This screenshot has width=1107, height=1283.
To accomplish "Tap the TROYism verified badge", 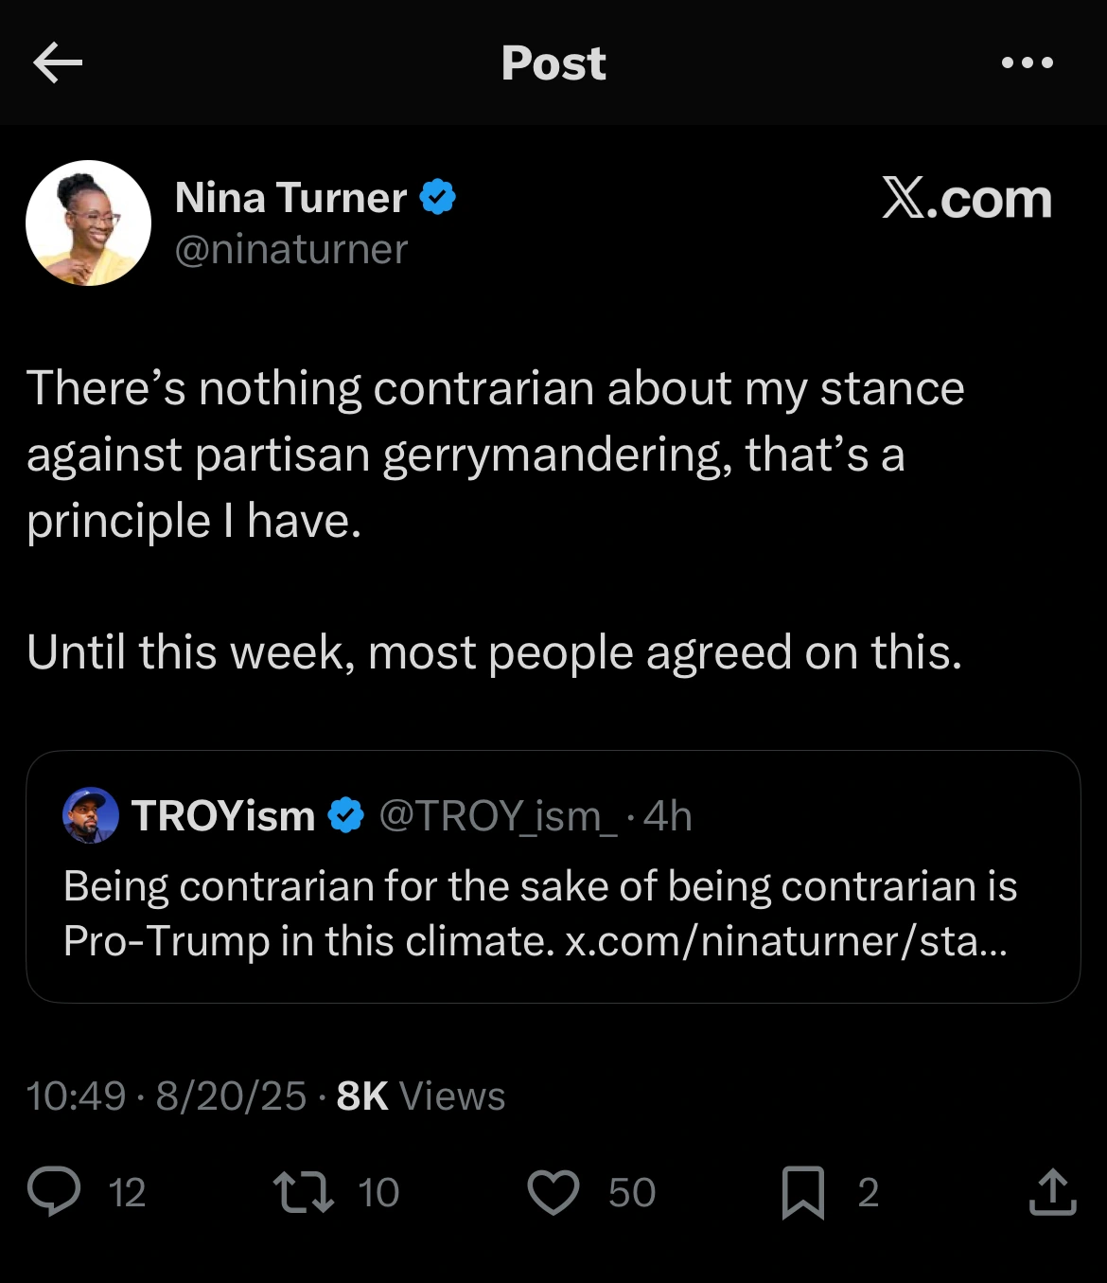I will 346,815.
